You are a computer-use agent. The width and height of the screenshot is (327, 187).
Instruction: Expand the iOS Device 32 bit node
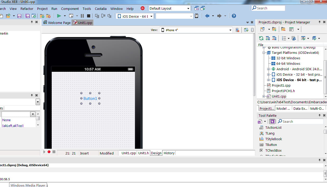268,74
